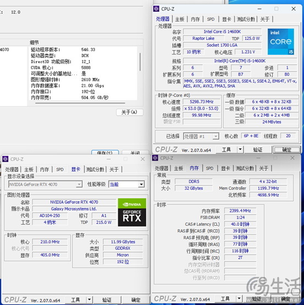Click the details list vertical scrollbar
Viewport: 304px width, 305px height.
(x=140, y=62)
